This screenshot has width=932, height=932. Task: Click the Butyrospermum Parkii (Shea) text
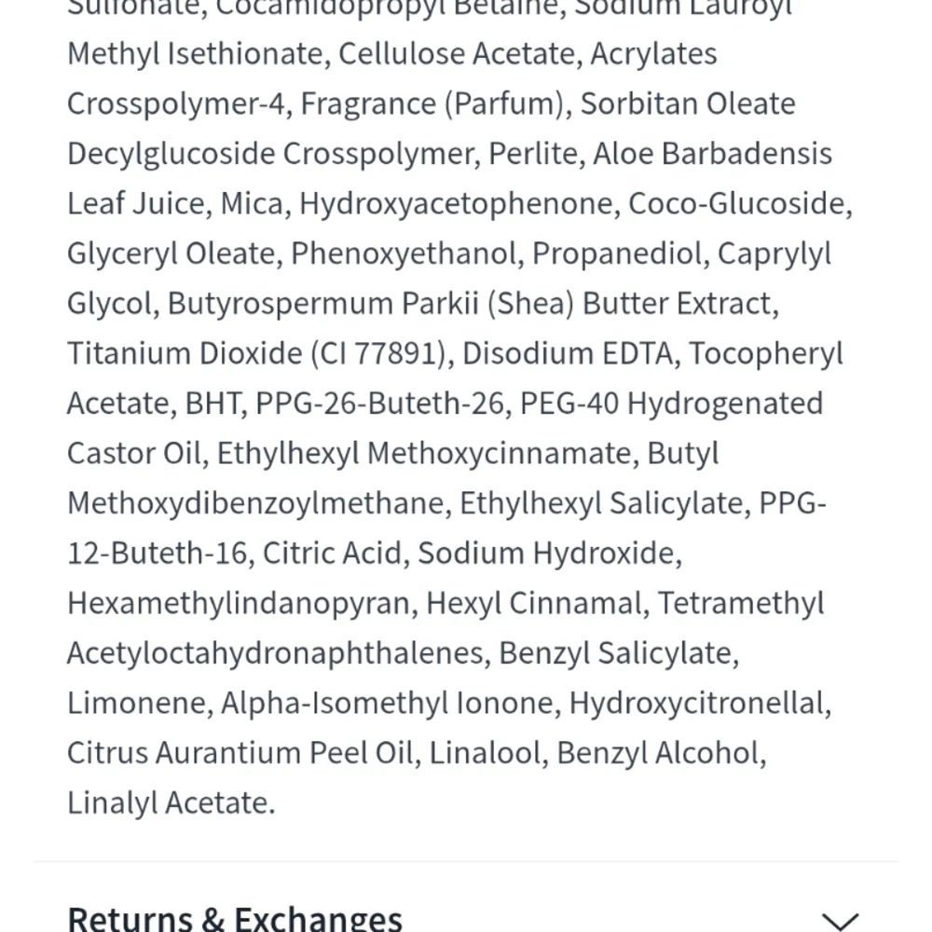point(371,304)
